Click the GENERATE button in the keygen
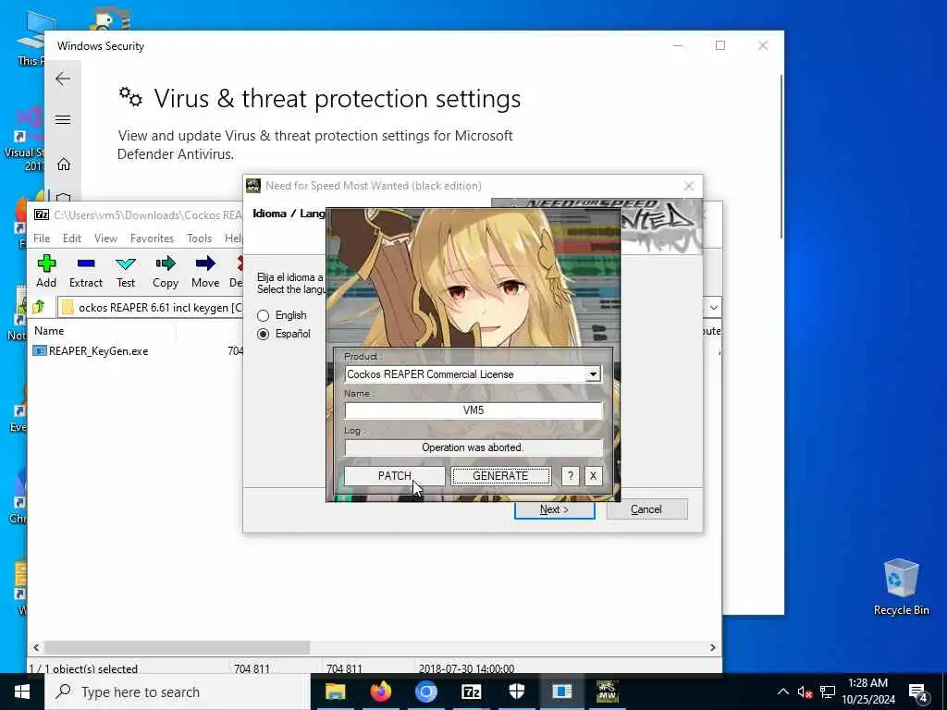 pyautogui.click(x=500, y=476)
